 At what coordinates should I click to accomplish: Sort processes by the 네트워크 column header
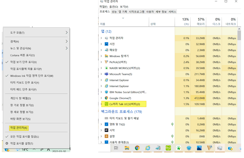pos(230,22)
